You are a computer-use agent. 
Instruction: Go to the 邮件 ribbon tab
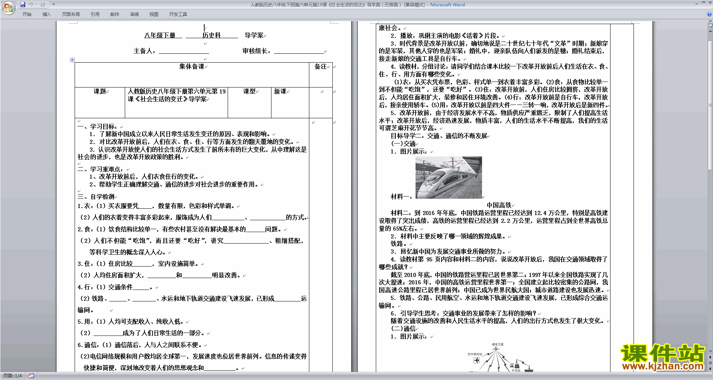coord(115,14)
